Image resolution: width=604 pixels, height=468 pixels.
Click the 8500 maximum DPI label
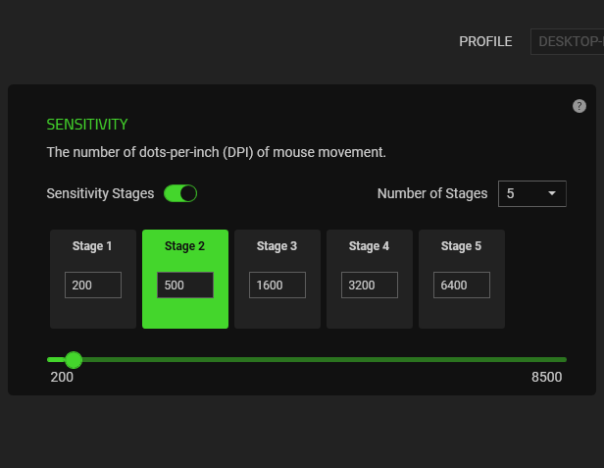[546, 377]
